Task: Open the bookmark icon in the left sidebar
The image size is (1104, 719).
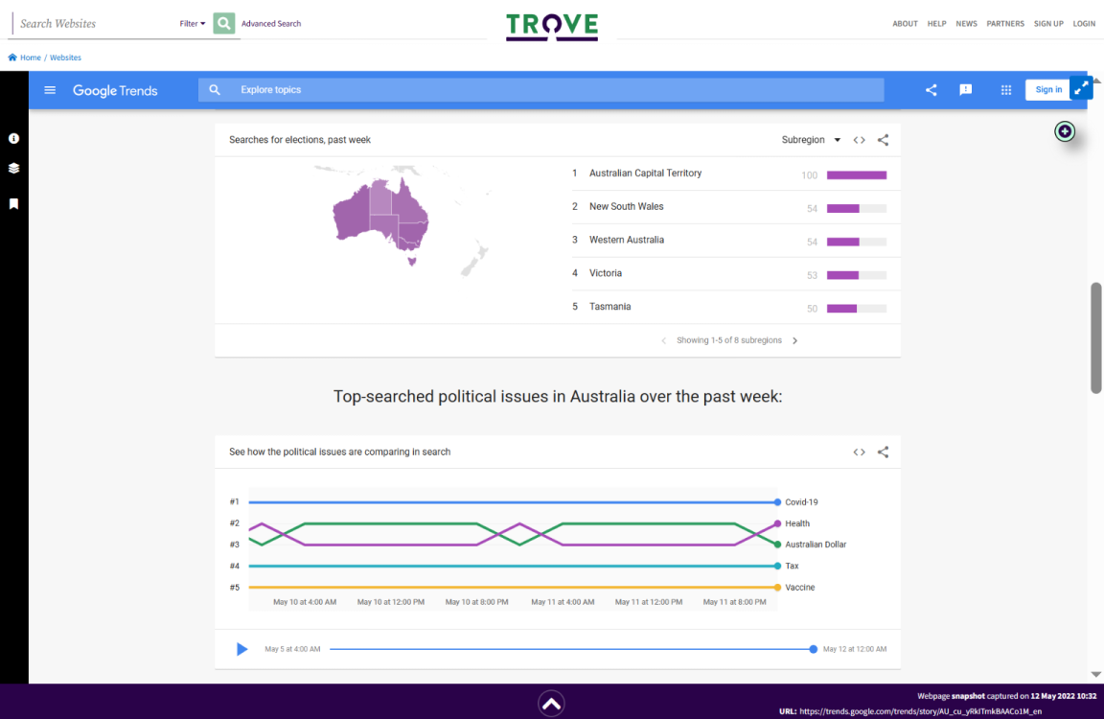Action: click(13, 203)
